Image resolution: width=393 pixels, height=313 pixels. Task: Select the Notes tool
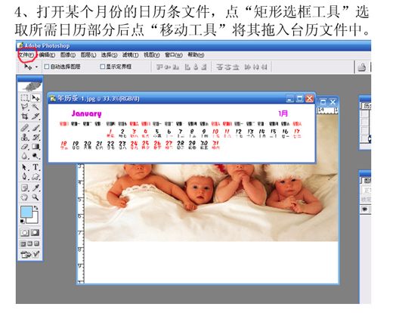(x=25, y=187)
